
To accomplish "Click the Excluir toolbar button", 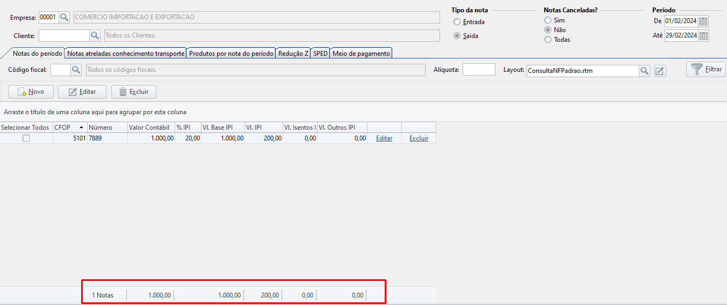I will pyautogui.click(x=134, y=92).
